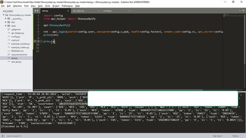Open the Goto menu
This screenshot has width=246, height=138.
40,6
